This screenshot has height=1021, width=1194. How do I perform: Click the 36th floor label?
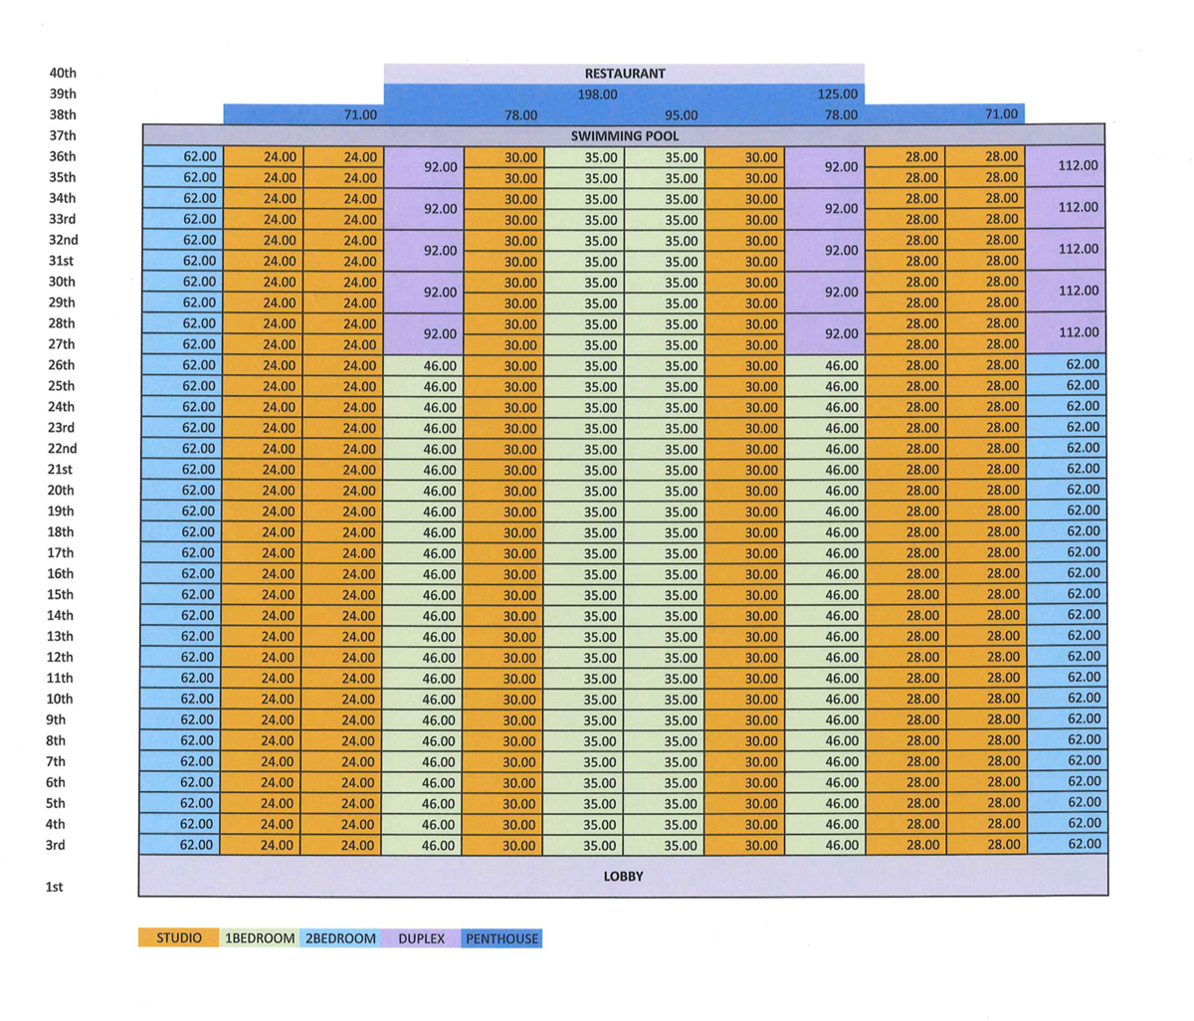[x=63, y=156]
